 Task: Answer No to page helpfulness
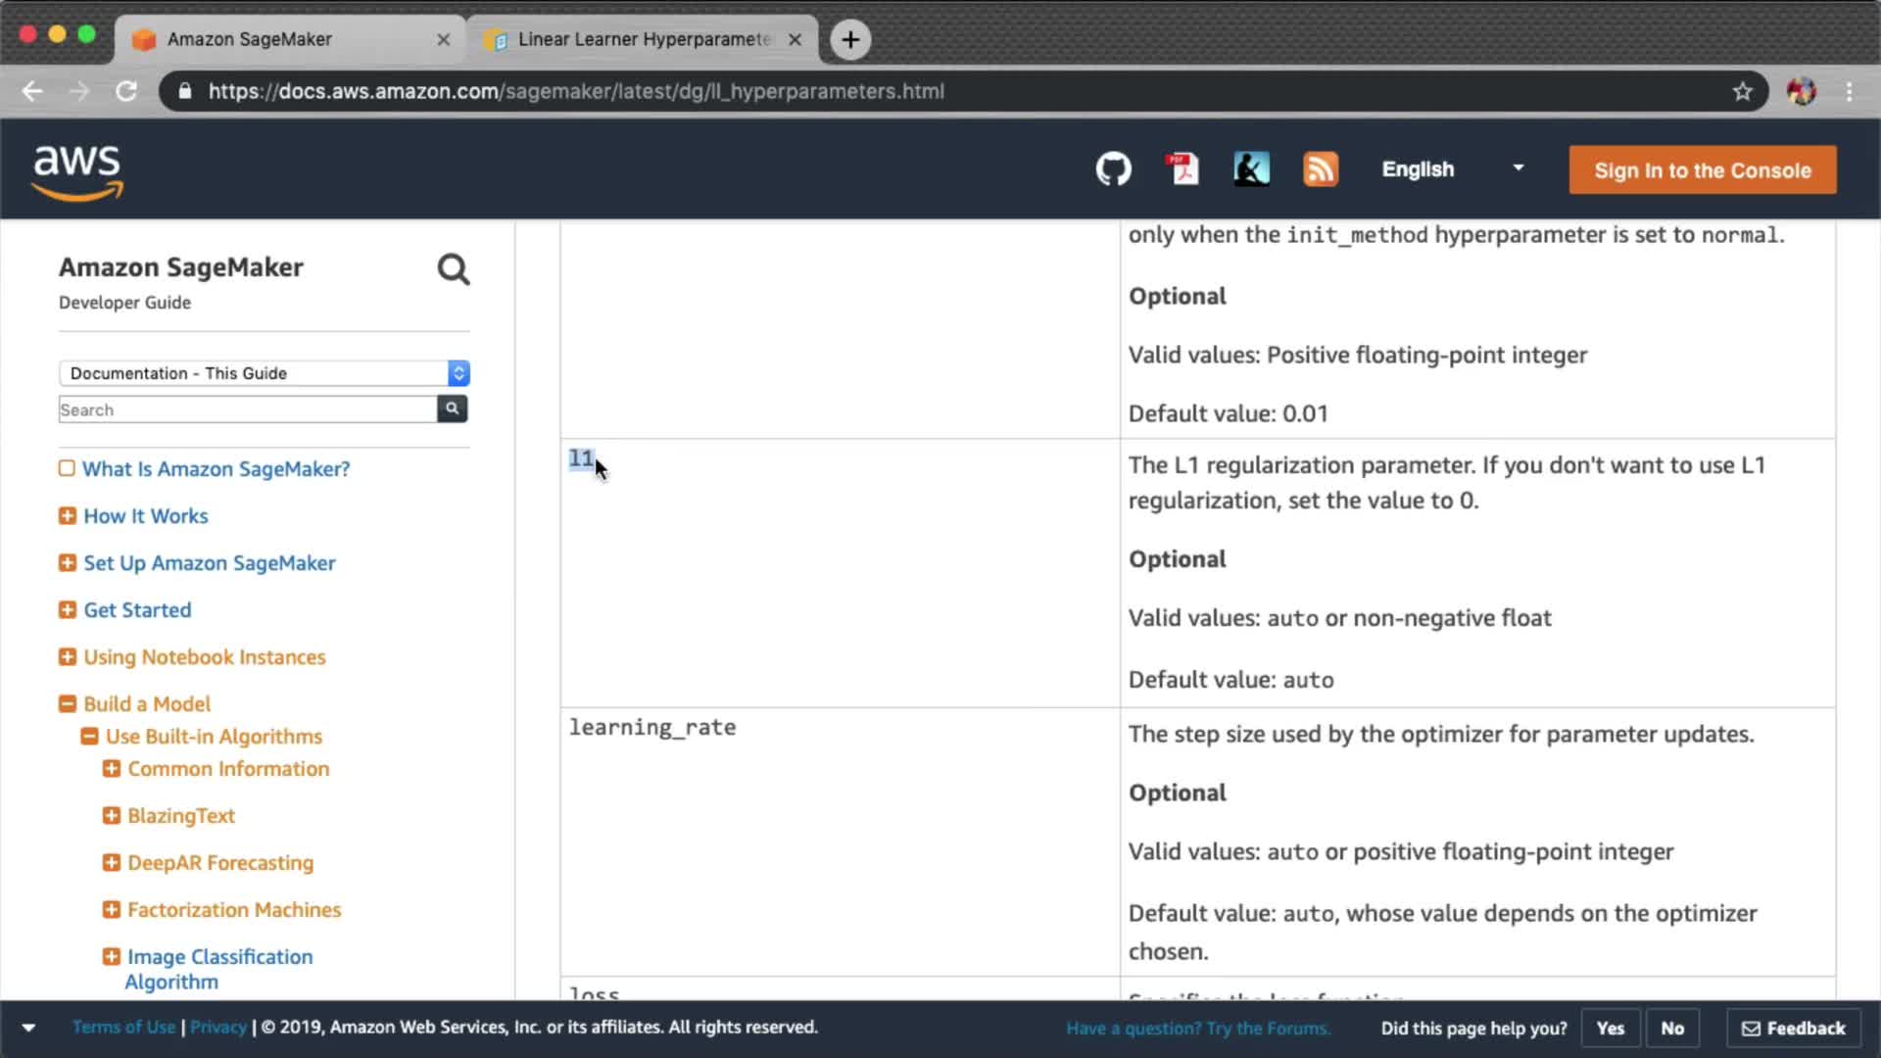click(x=1672, y=1028)
